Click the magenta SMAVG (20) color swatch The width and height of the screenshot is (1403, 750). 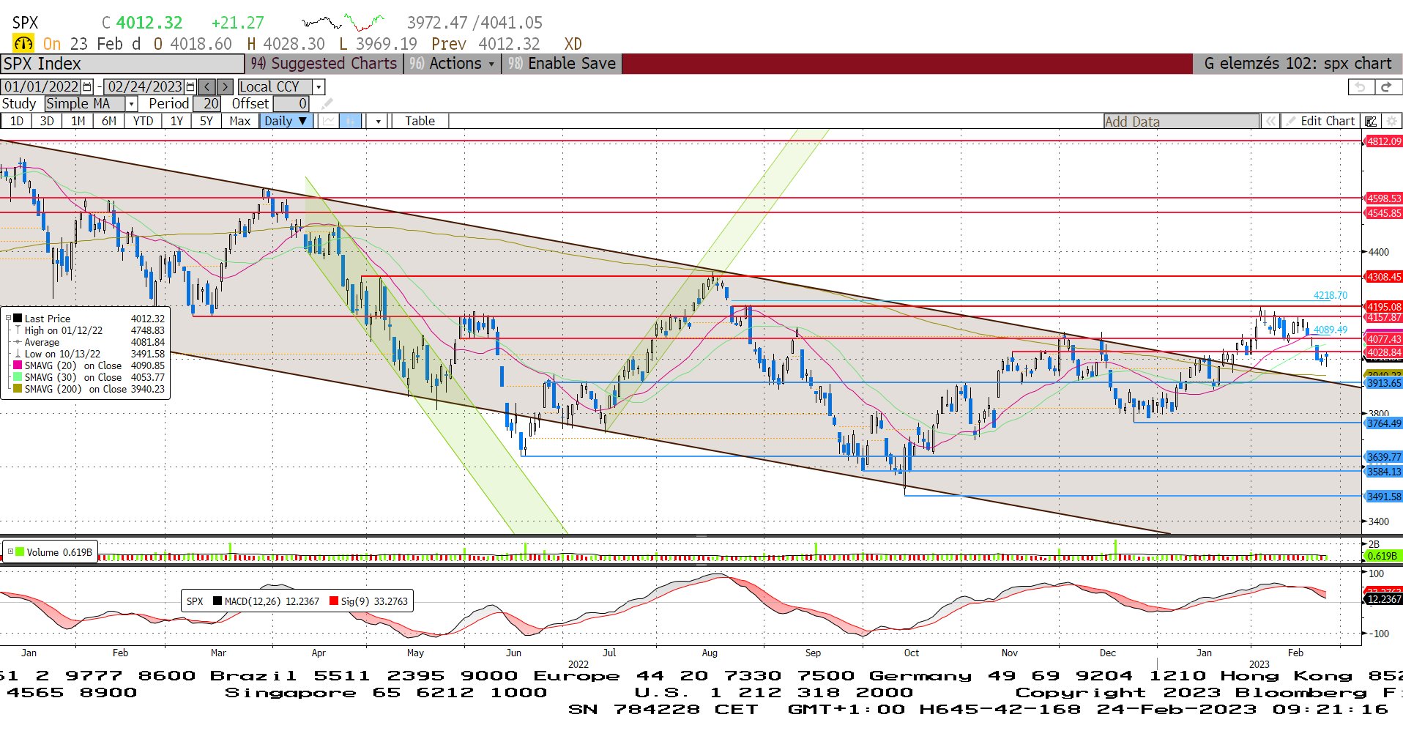coord(18,365)
